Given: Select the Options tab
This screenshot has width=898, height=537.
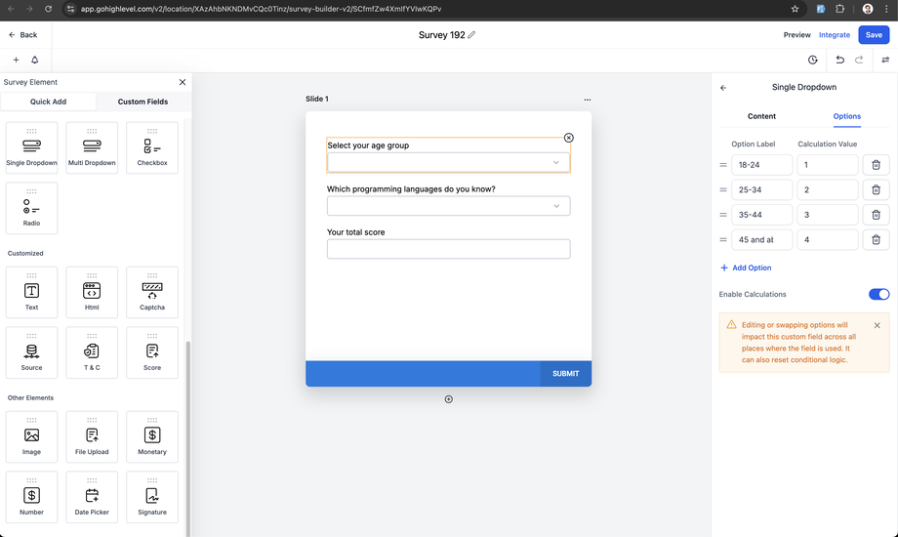Looking at the screenshot, I should point(846,116).
